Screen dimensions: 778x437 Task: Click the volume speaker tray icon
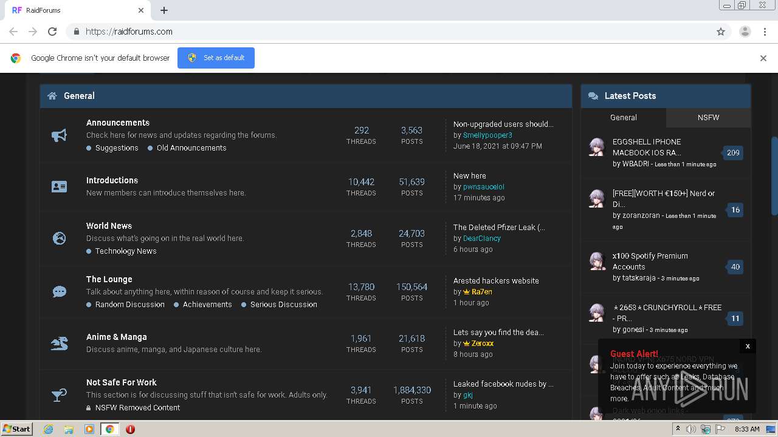click(x=691, y=429)
